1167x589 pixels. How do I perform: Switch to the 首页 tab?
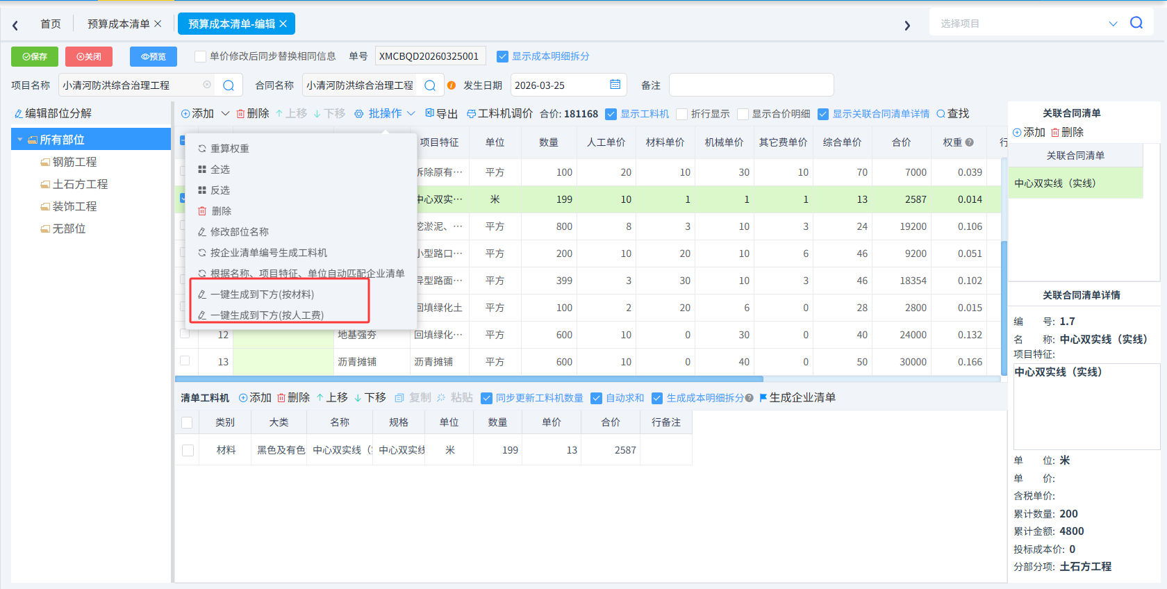point(51,24)
